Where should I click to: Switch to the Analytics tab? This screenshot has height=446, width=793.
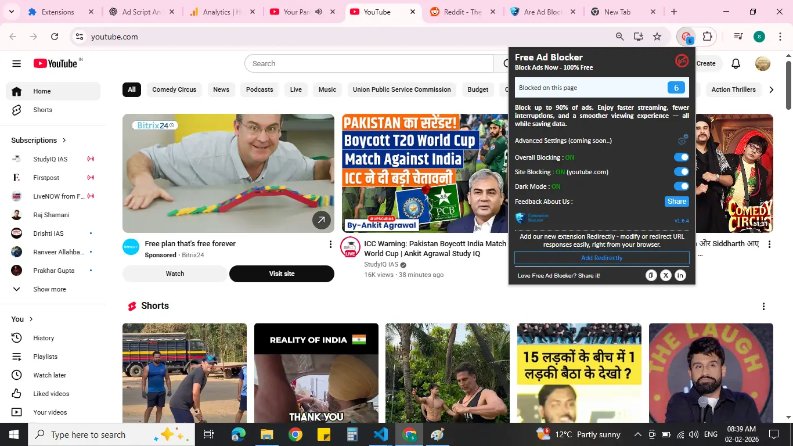click(x=222, y=12)
